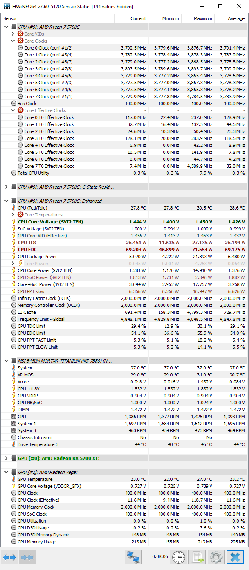Image resolution: width=249 pixels, height=570 pixels.
Task: Select the CPU EDC sensor row
Action: 27,250
